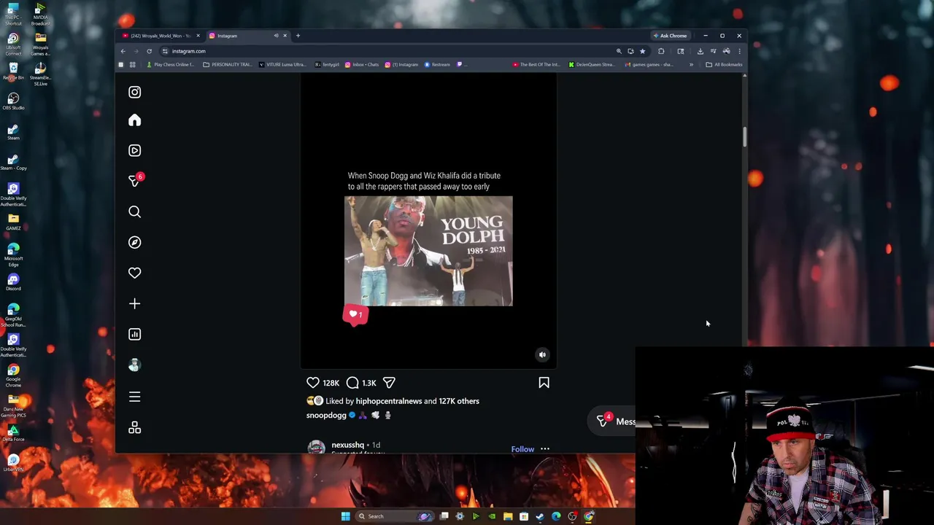
Task: Open Reels from the Instagram sidebar
Action: click(134, 150)
